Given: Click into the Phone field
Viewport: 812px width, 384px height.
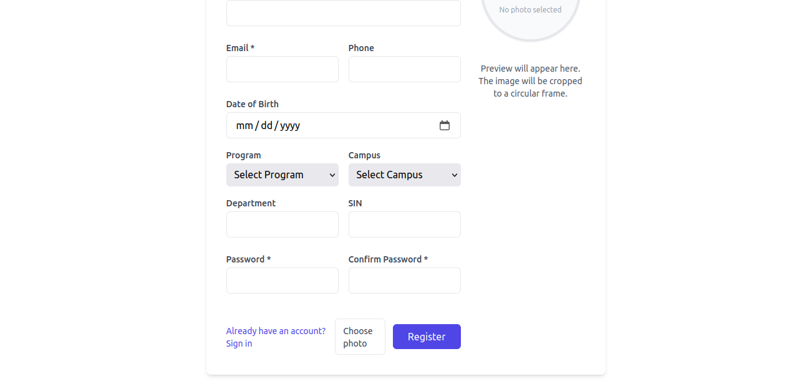Looking at the screenshot, I should [x=404, y=69].
